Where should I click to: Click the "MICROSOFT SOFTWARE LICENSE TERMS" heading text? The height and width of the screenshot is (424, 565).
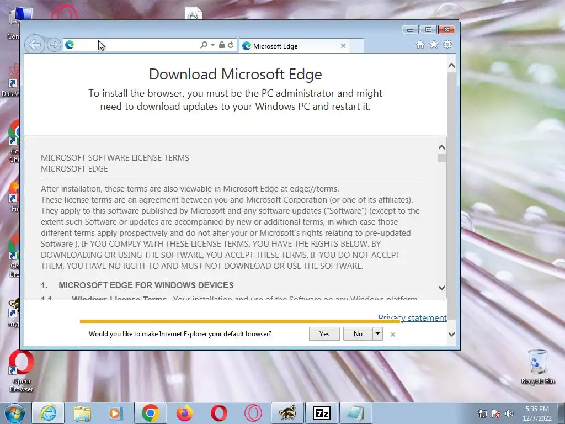(x=115, y=158)
